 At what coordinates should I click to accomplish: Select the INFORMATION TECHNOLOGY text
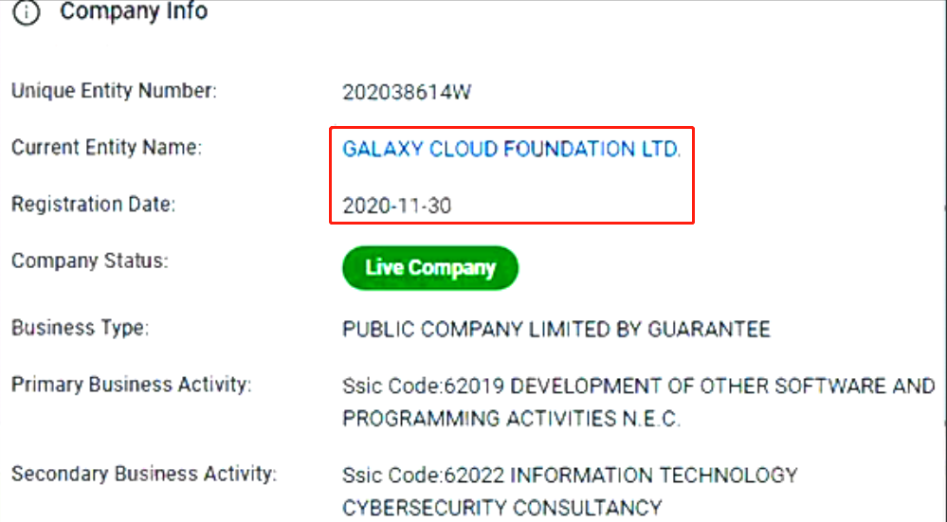655,475
